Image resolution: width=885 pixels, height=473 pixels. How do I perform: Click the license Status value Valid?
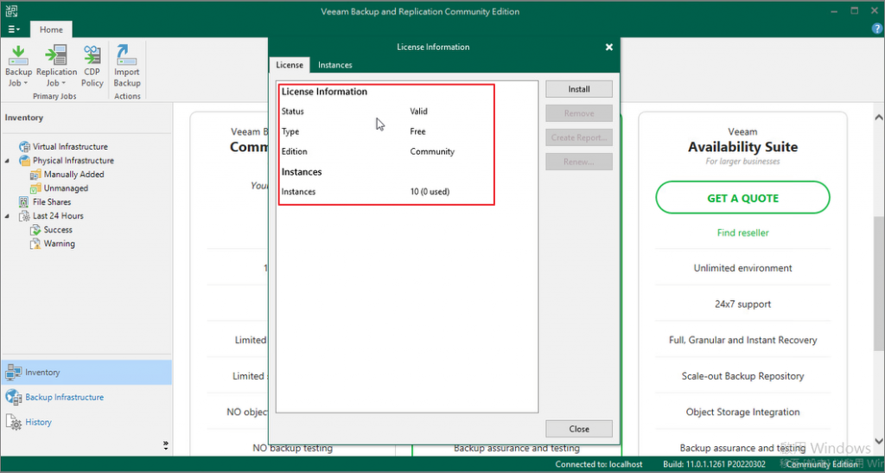tap(419, 112)
